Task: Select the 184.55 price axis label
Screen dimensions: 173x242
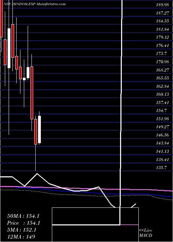Action: coord(163,21)
